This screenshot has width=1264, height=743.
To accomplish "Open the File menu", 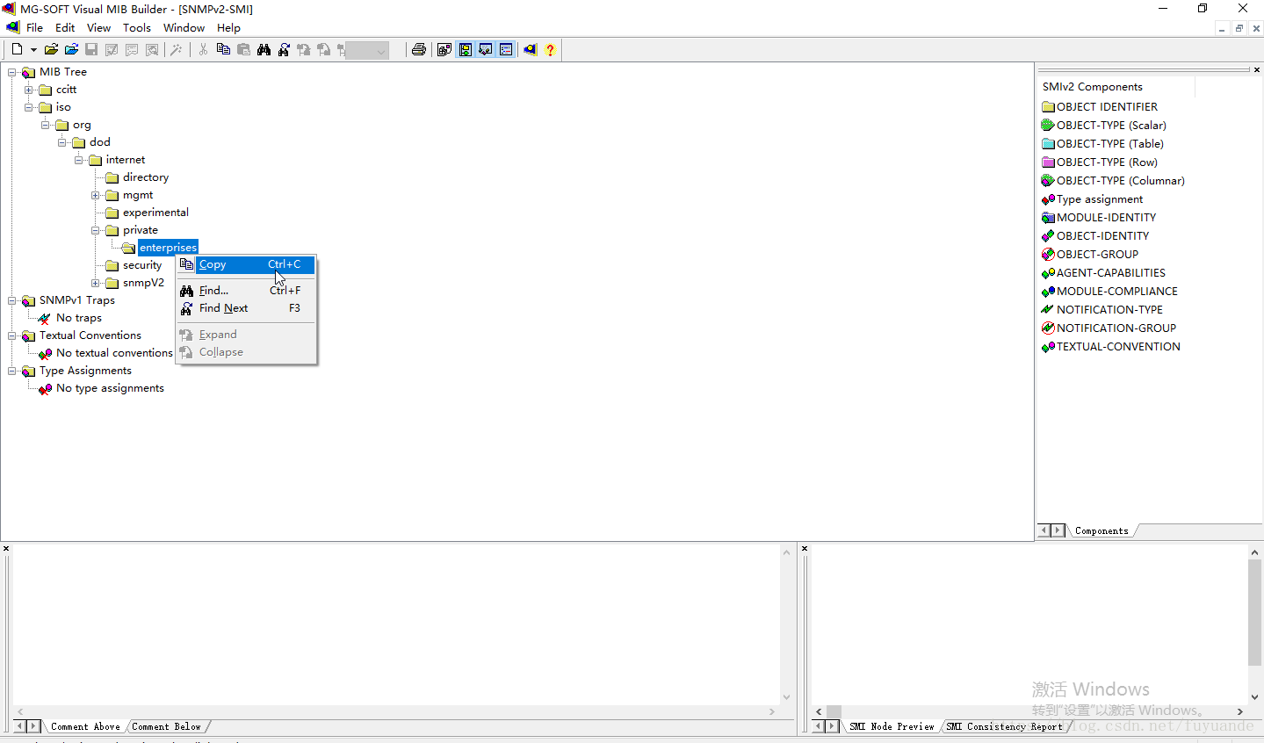I will (x=34, y=28).
